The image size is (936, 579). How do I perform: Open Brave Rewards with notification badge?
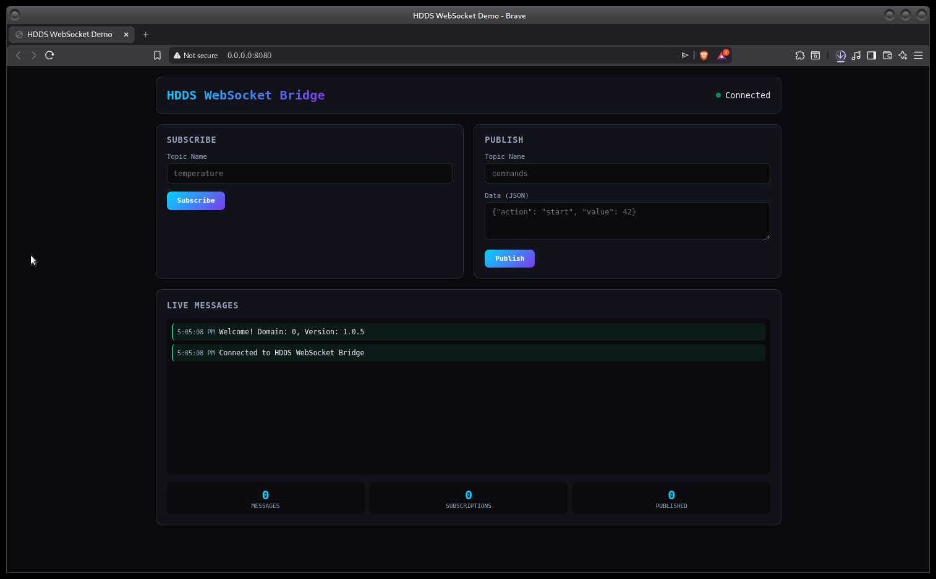click(x=721, y=55)
